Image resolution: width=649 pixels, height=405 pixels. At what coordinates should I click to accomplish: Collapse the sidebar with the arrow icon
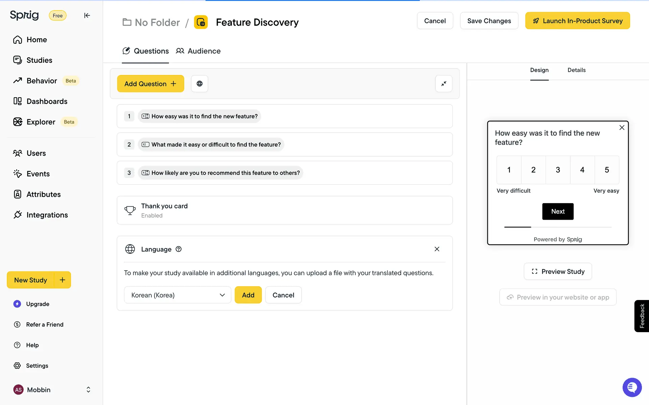tap(87, 16)
